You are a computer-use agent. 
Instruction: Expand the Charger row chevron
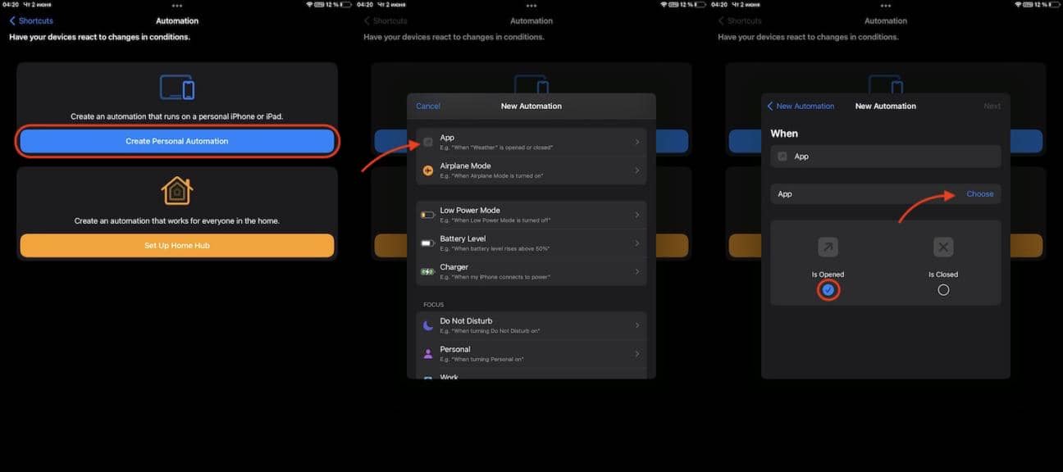tap(637, 271)
